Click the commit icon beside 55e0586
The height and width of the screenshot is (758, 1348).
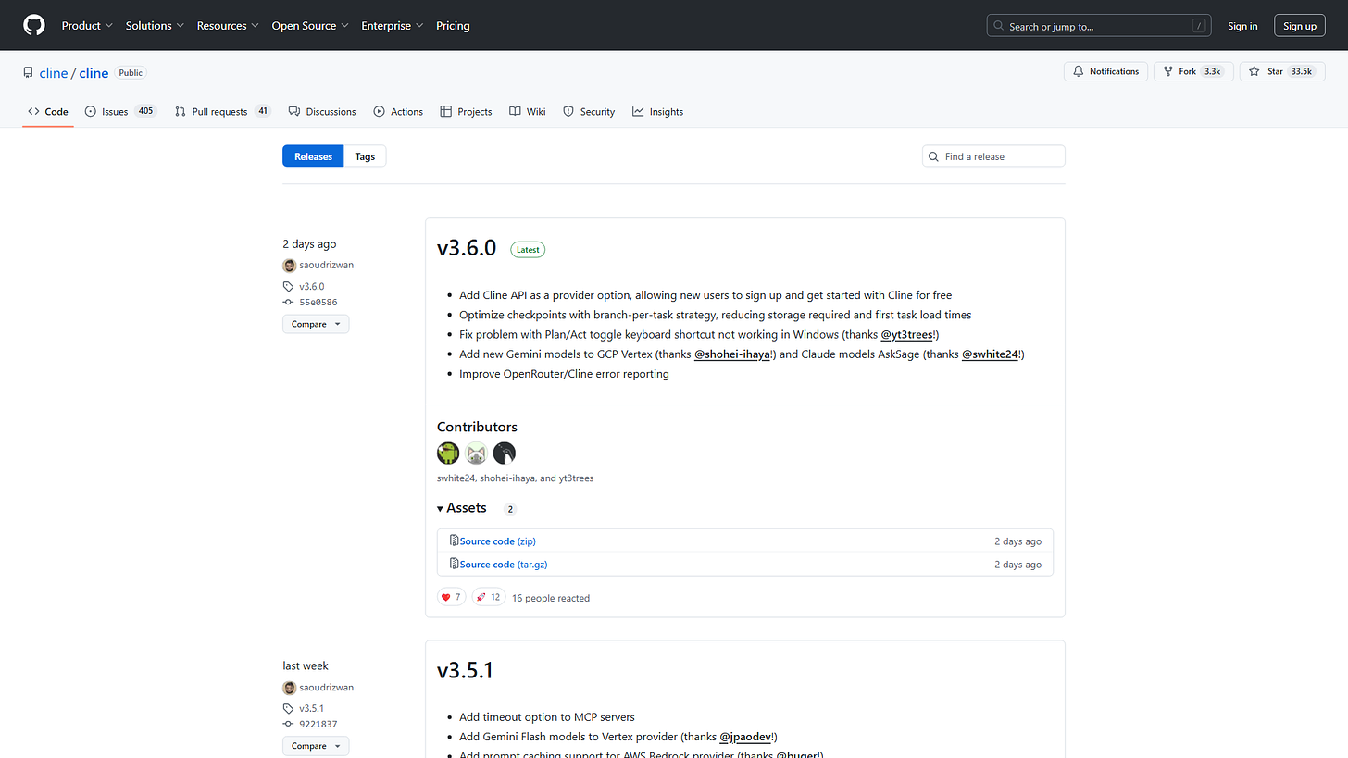pyautogui.click(x=289, y=303)
